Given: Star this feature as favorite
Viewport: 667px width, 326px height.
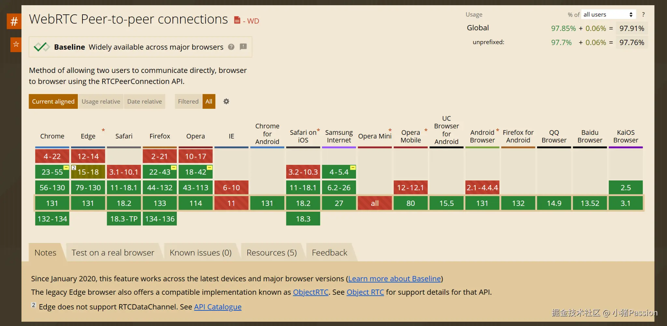Looking at the screenshot, I should [16, 44].
